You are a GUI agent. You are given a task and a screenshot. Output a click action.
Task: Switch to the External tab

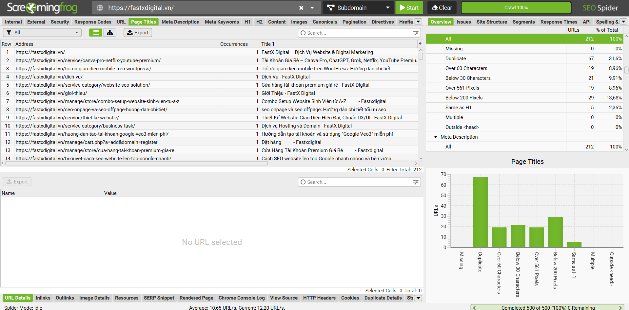click(36, 22)
